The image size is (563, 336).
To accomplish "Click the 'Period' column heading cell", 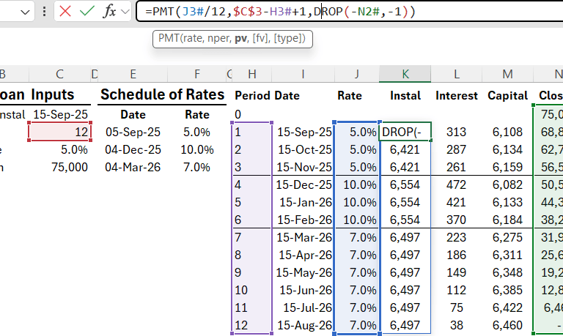I will click(252, 95).
